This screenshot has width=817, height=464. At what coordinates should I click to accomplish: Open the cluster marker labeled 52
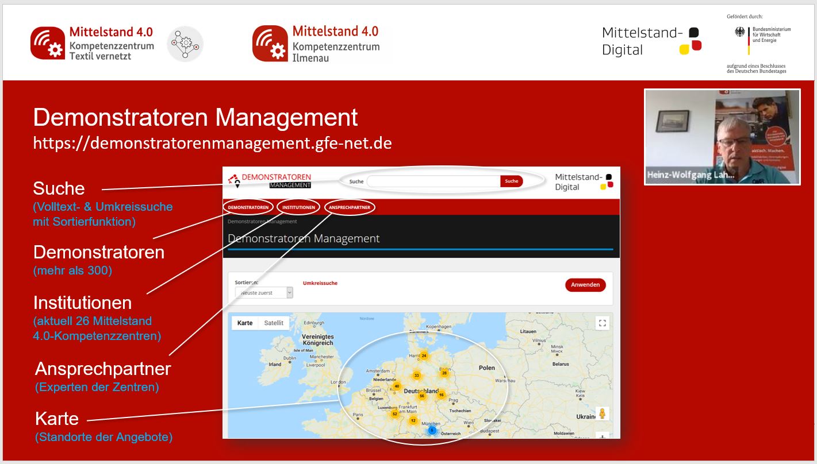click(394, 414)
